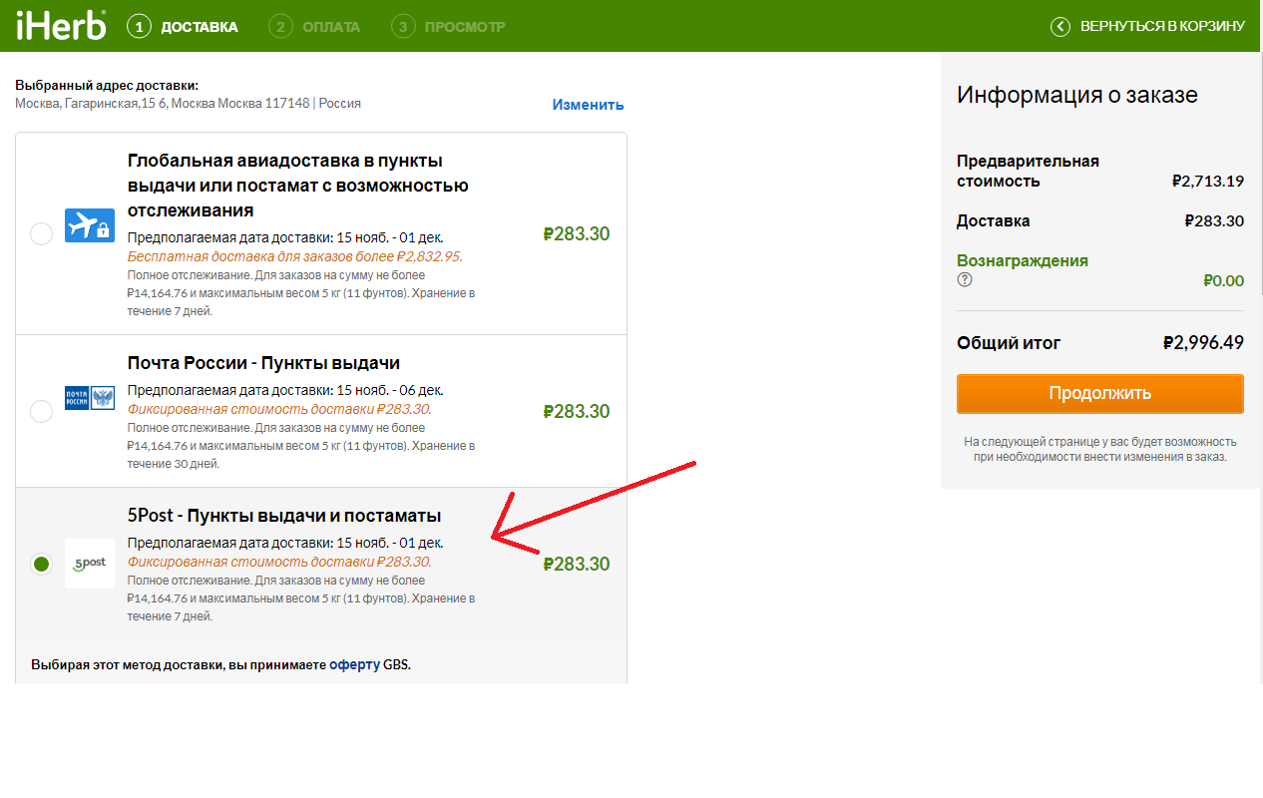Click the ₽283.30 price in the Почта России row
Viewport: 1263px width, 798px height.
point(577,411)
